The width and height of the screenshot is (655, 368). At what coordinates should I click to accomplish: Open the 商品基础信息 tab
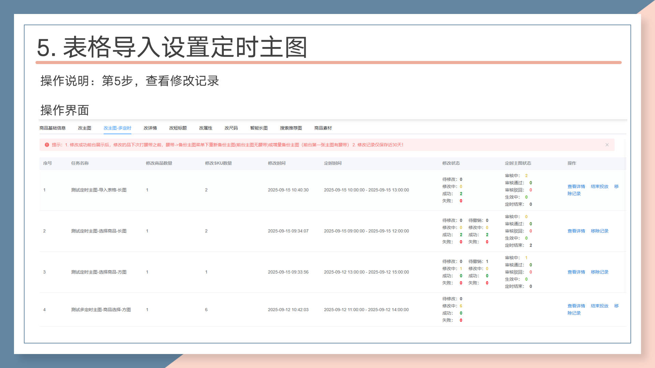point(53,128)
